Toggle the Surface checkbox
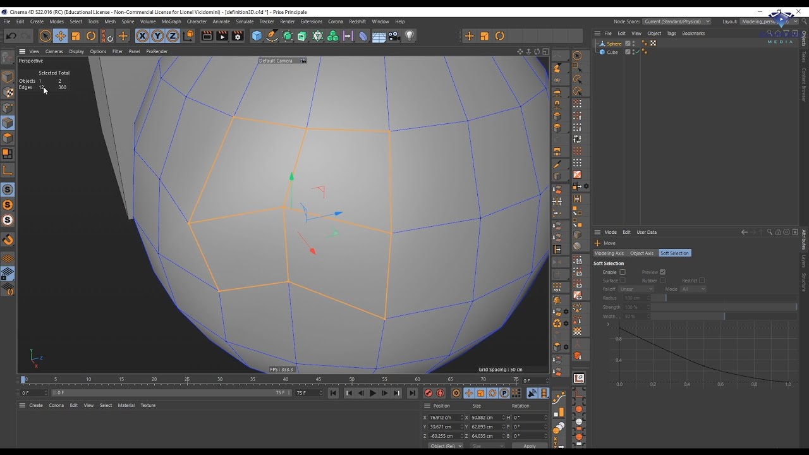This screenshot has height=455, width=809. pos(623,281)
